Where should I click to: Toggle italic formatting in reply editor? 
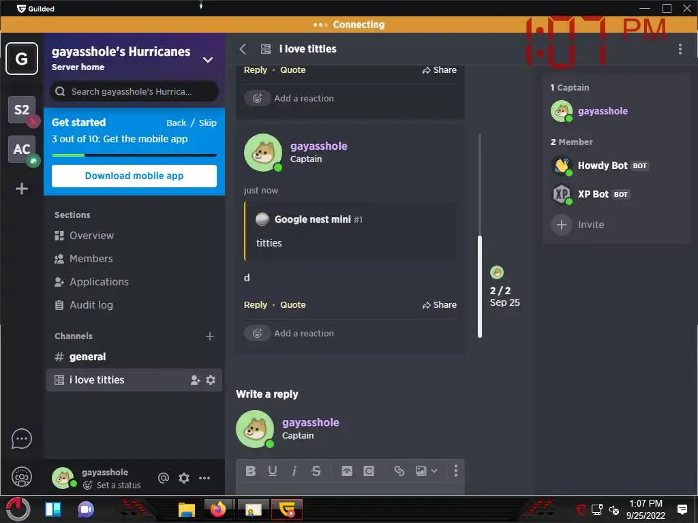tap(294, 471)
